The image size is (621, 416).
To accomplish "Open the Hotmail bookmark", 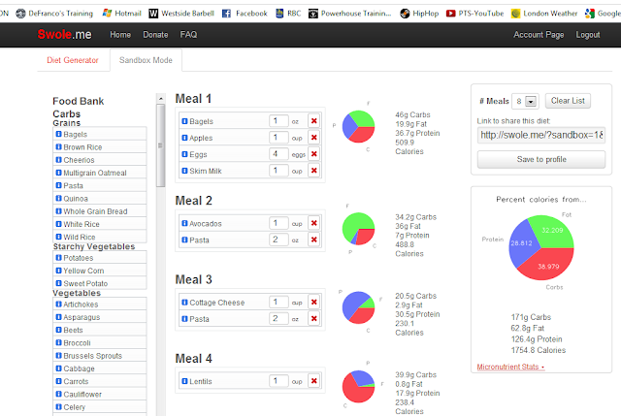I will point(121,14).
